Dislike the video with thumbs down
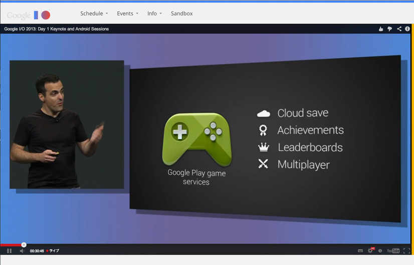Viewport: 414px width, 265px height. 389,29
